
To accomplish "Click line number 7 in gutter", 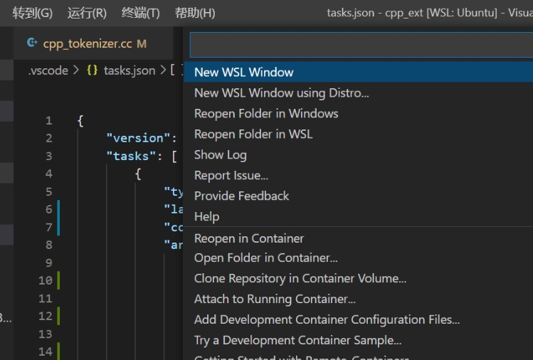I will pos(49,227).
